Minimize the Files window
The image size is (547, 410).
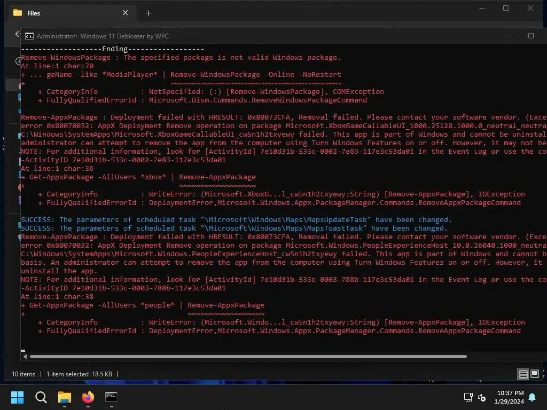(x=482, y=8)
